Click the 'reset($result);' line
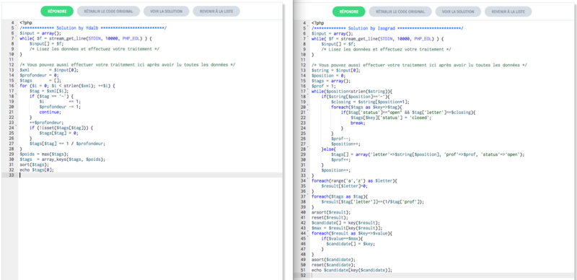 (330, 218)
